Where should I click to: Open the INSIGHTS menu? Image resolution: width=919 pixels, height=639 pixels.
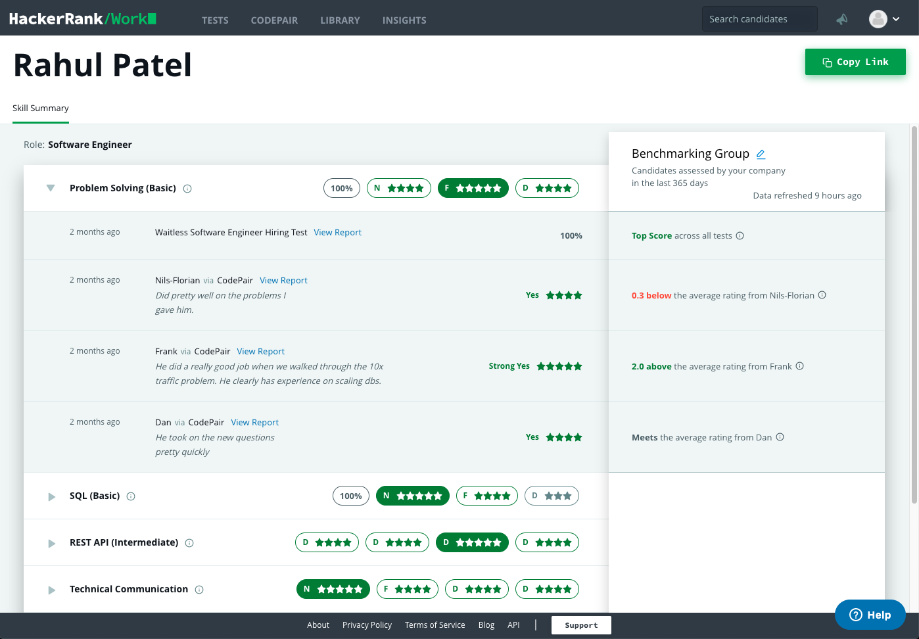pyautogui.click(x=404, y=20)
